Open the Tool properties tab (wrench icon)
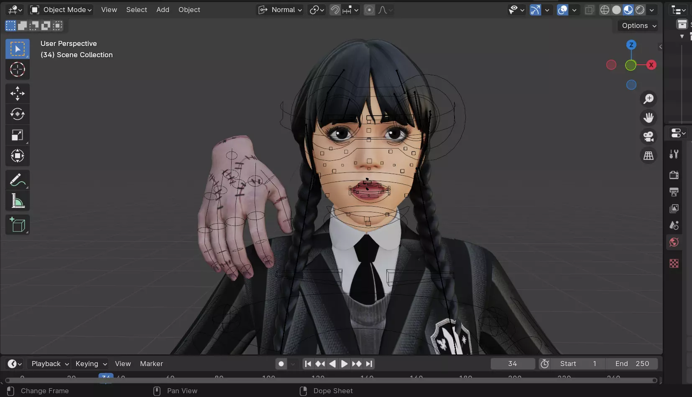Viewport: 692px width, 397px height. coord(674,154)
